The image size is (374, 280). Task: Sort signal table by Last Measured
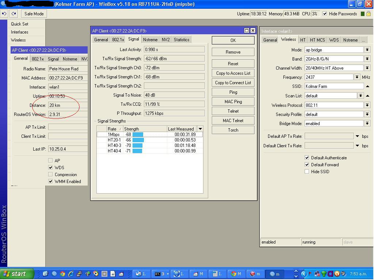[x=182, y=129]
